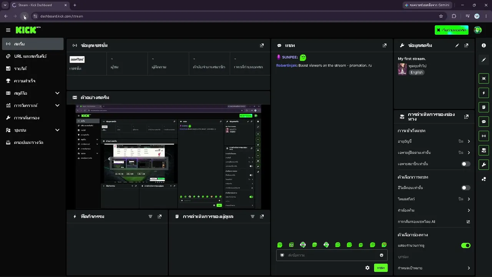The image size is (492, 277).
Task: Open chat settings gear icon
Action: [367, 268]
